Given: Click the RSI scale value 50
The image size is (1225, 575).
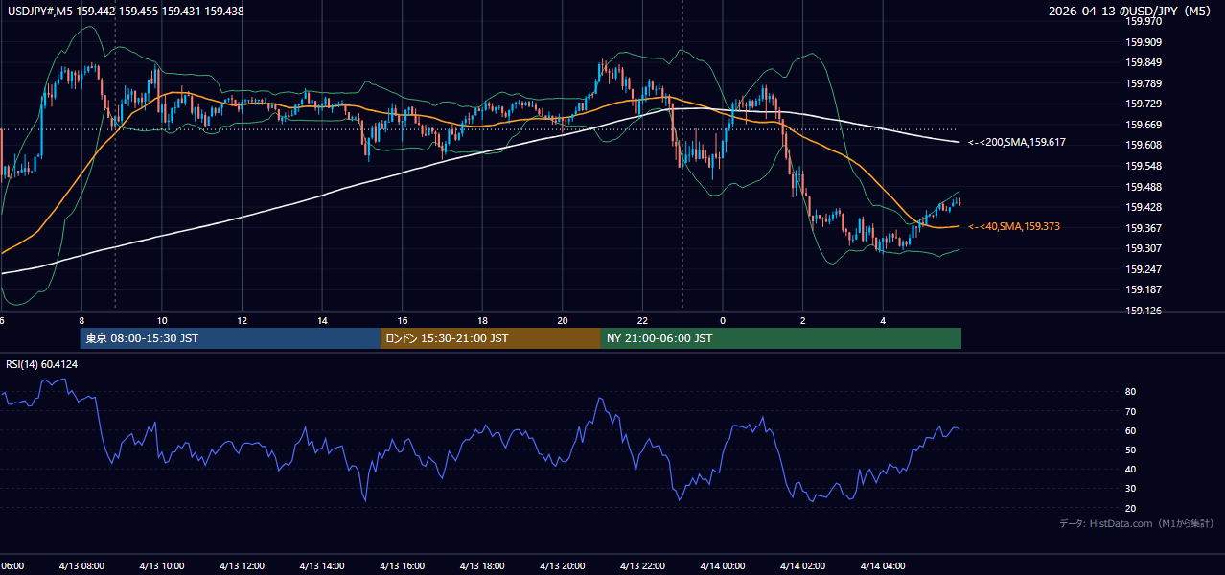Looking at the screenshot, I should click(1131, 449).
